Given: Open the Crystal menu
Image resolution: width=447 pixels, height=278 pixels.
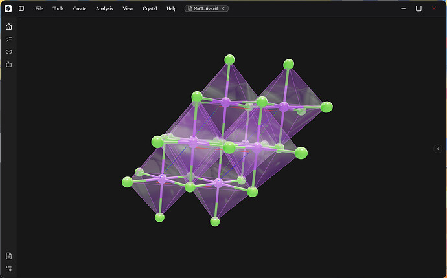Looking at the screenshot, I should pyautogui.click(x=150, y=8).
